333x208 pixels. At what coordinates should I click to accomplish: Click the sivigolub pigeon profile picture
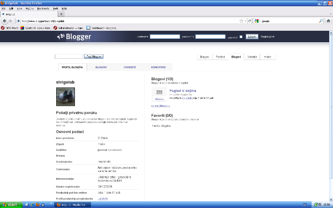tap(65, 99)
